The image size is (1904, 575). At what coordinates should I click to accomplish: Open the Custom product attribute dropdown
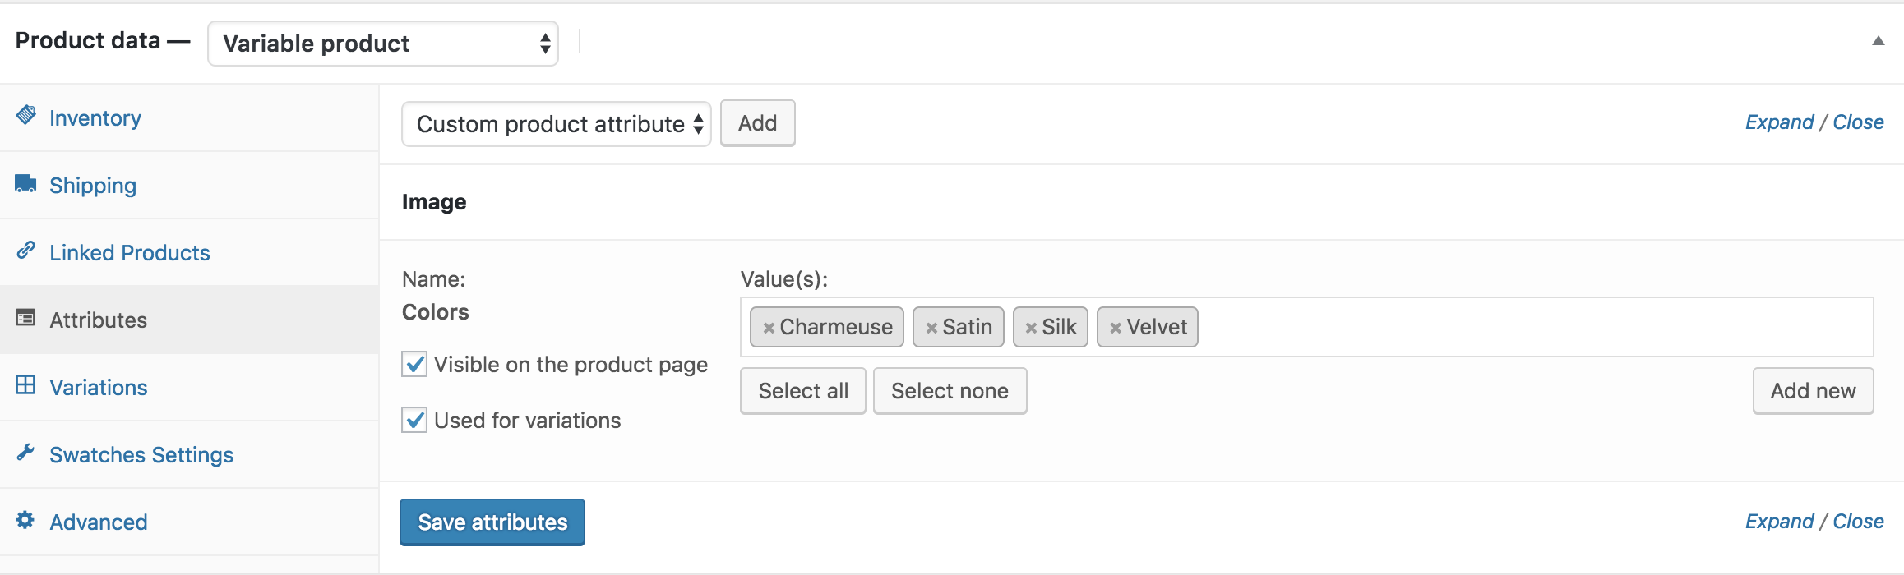pos(556,123)
